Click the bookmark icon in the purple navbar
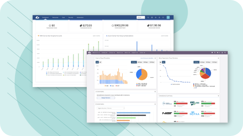Screen dimensions: 243x136 pyautogui.click(x=212, y=53)
